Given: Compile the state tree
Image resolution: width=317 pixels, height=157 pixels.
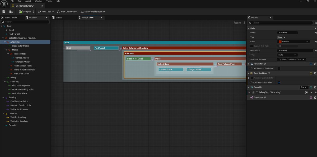Looking at the screenshot, I should tap(25, 12).
